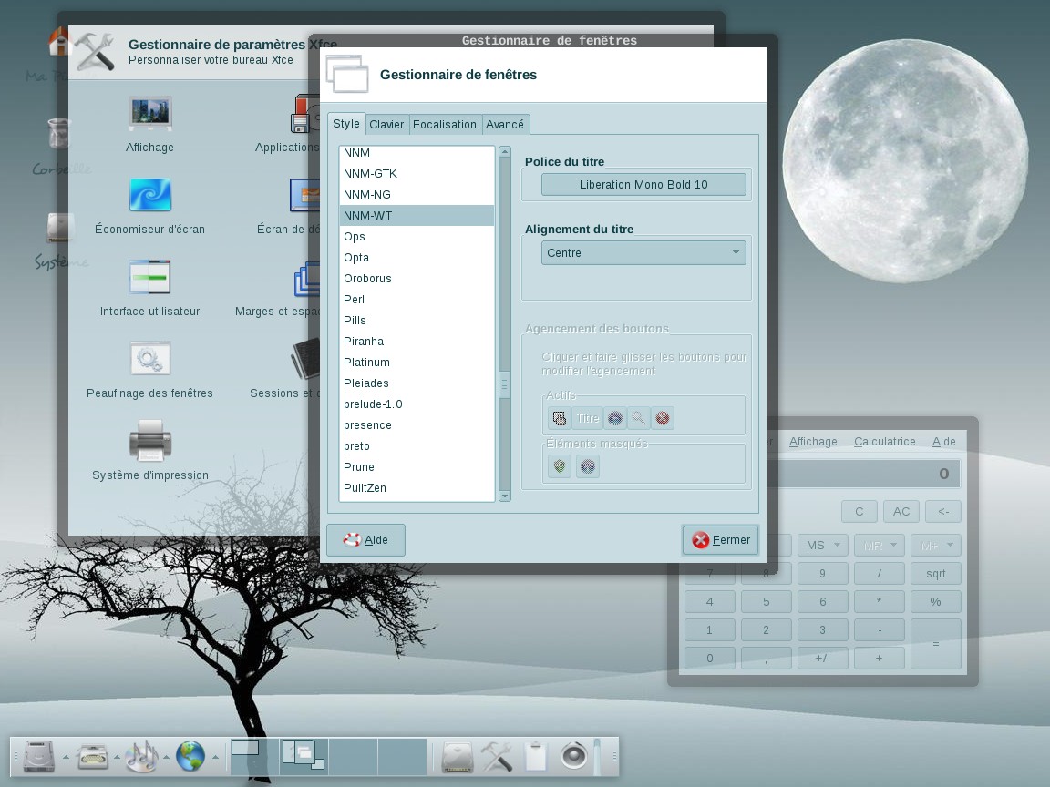Image resolution: width=1050 pixels, height=787 pixels.
Task: Launch the typewriter text editor in the panel
Action: 93,756
